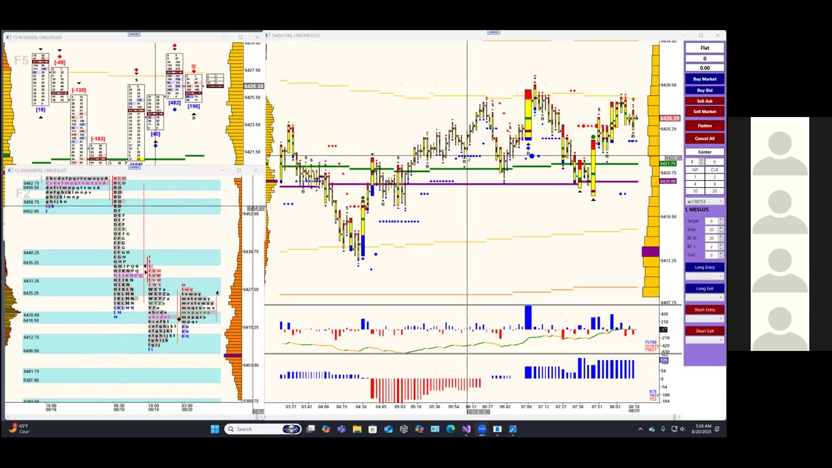The height and width of the screenshot is (468, 832).
Task: Click the Stop value stepper field
Action: 713,229
